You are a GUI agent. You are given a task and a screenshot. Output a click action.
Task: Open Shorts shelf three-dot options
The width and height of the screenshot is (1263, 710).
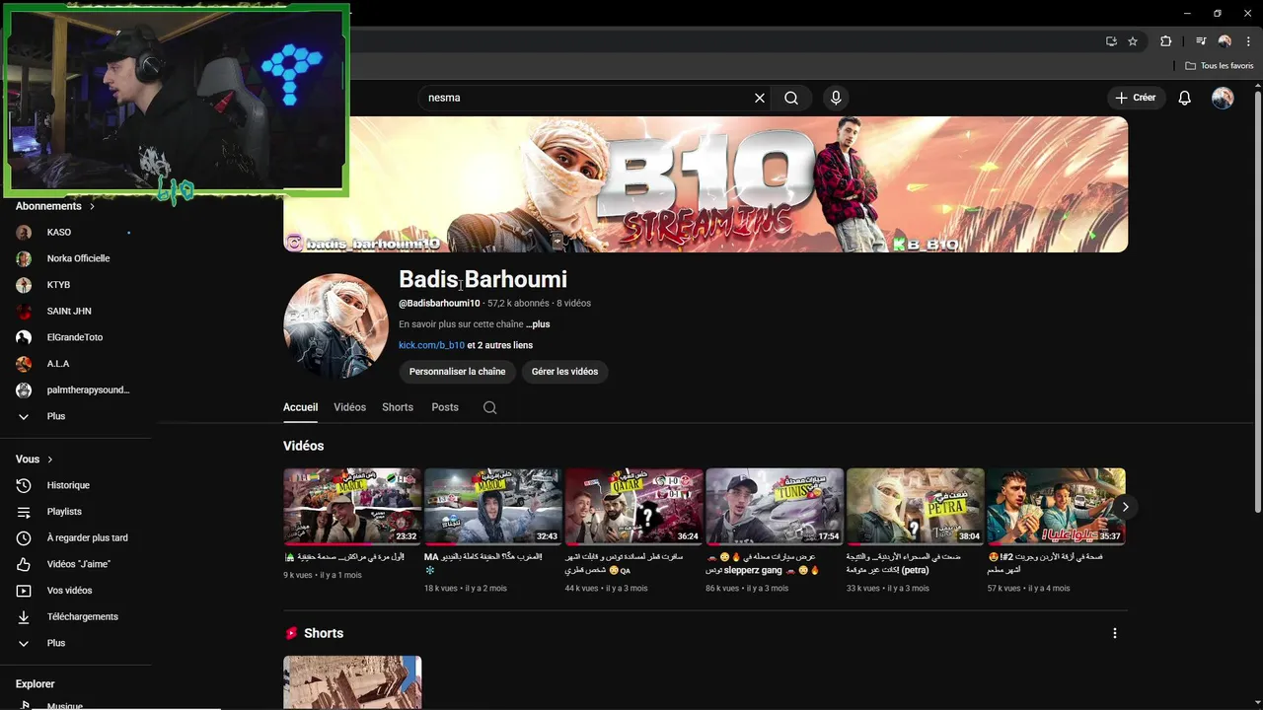(1115, 633)
